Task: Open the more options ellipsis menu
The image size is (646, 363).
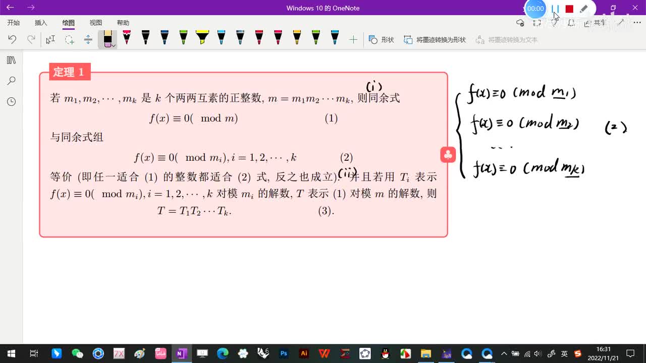Action: (636, 23)
